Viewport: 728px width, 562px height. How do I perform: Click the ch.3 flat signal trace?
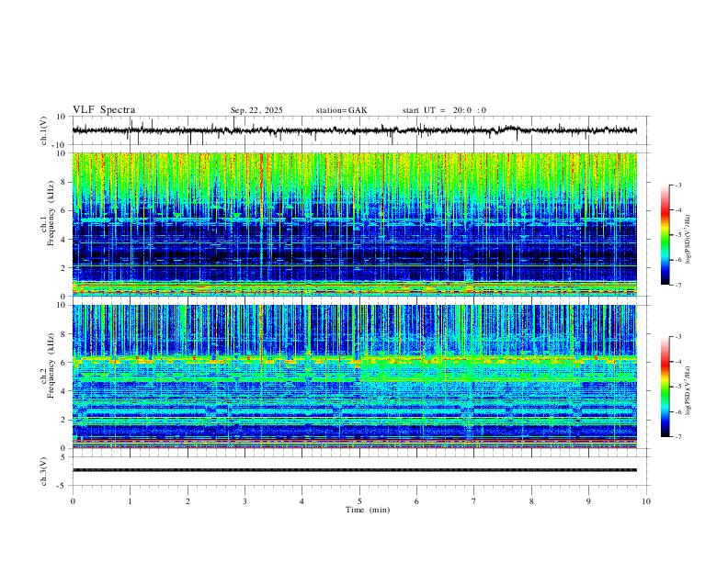(355, 470)
